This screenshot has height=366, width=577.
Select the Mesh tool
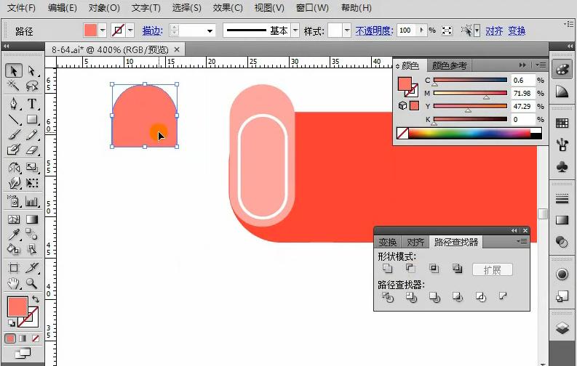pyautogui.click(x=14, y=219)
